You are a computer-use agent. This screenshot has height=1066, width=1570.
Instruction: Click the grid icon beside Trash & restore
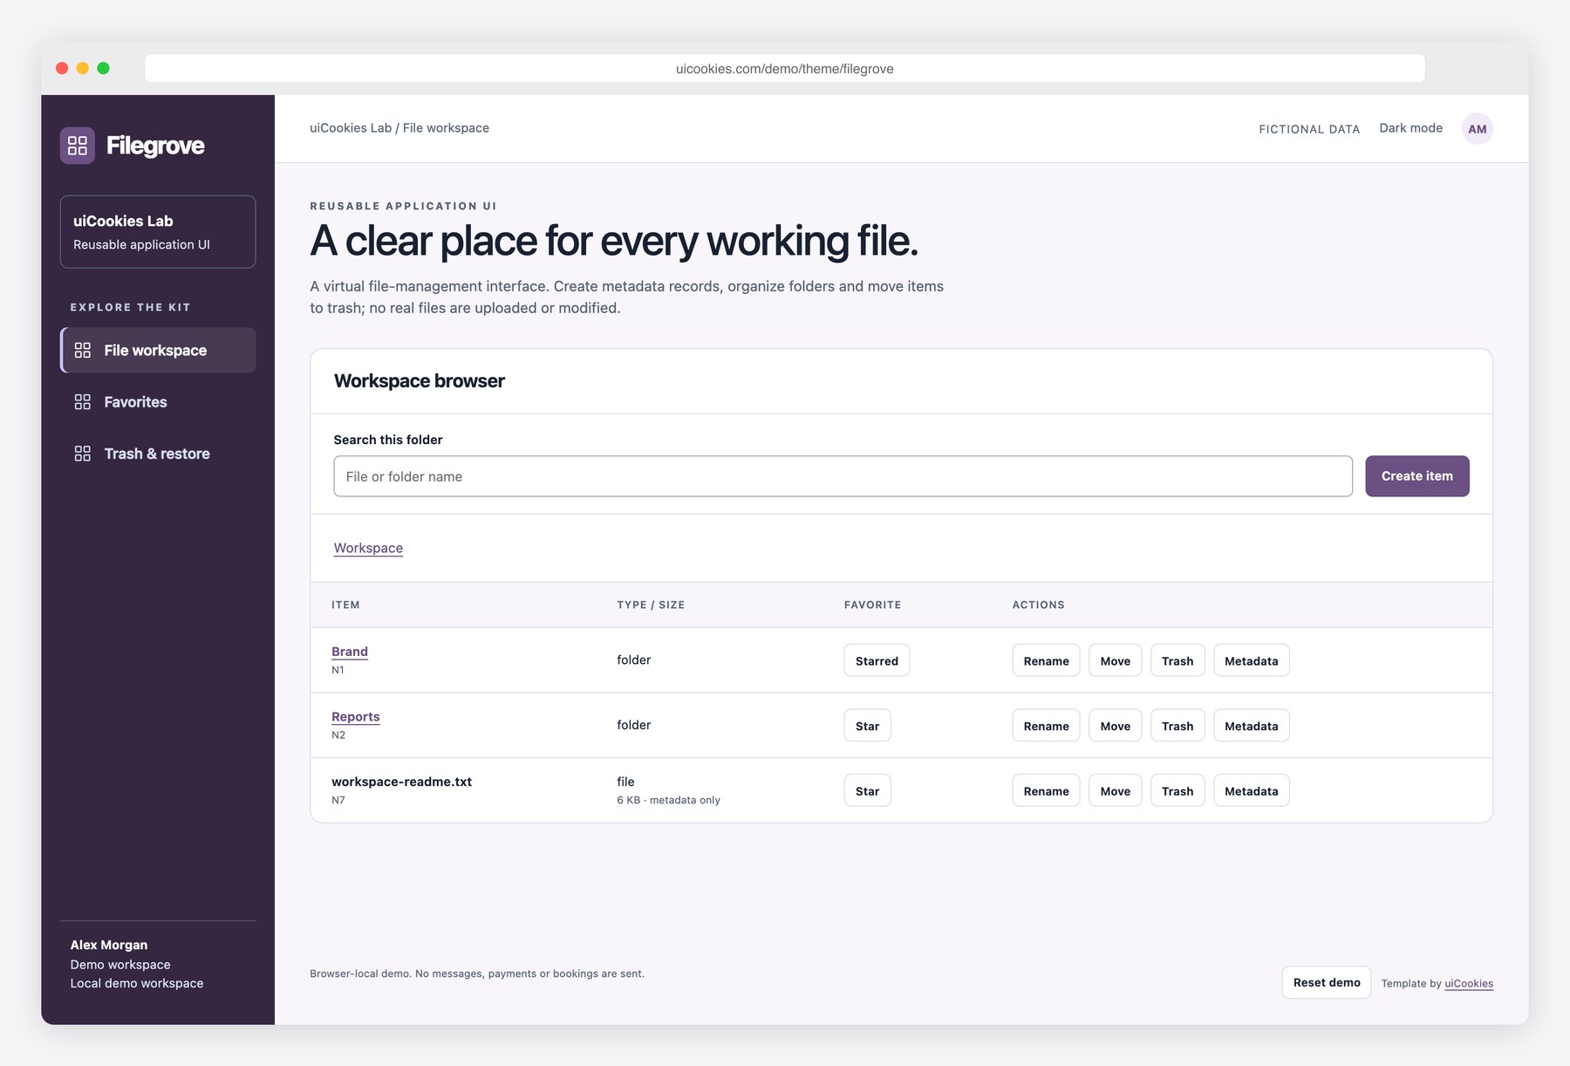pyautogui.click(x=83, y=454)
